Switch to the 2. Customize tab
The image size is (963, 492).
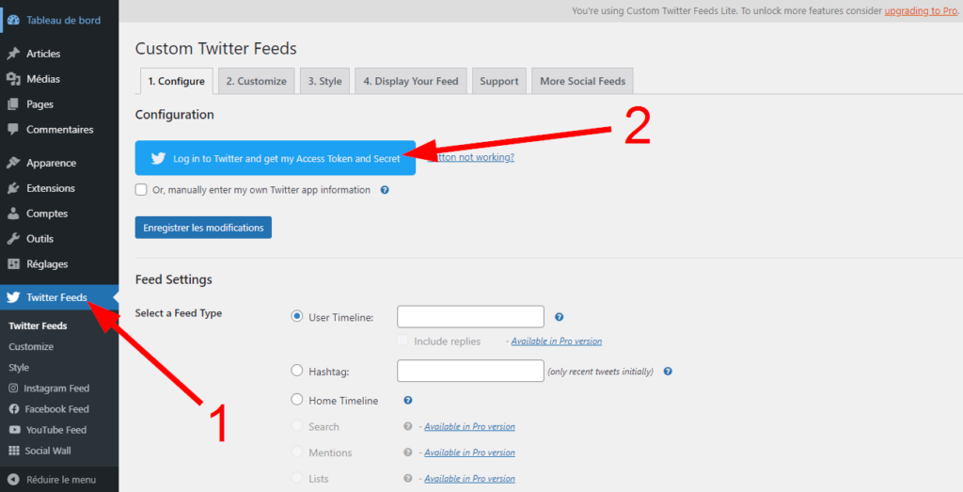[x=256, y=81]
